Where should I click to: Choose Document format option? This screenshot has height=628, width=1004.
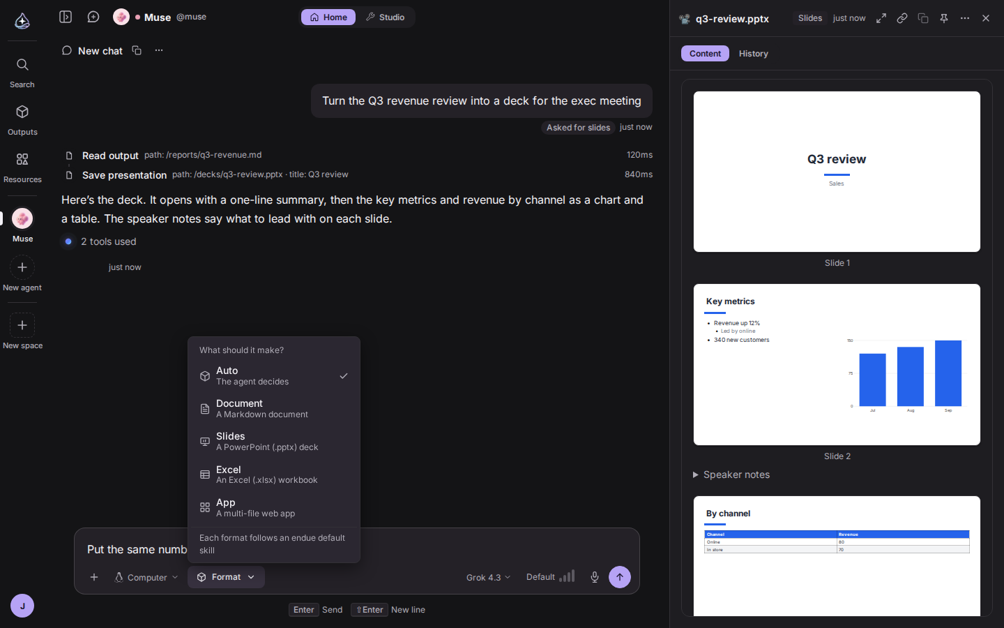coord(274,409)
